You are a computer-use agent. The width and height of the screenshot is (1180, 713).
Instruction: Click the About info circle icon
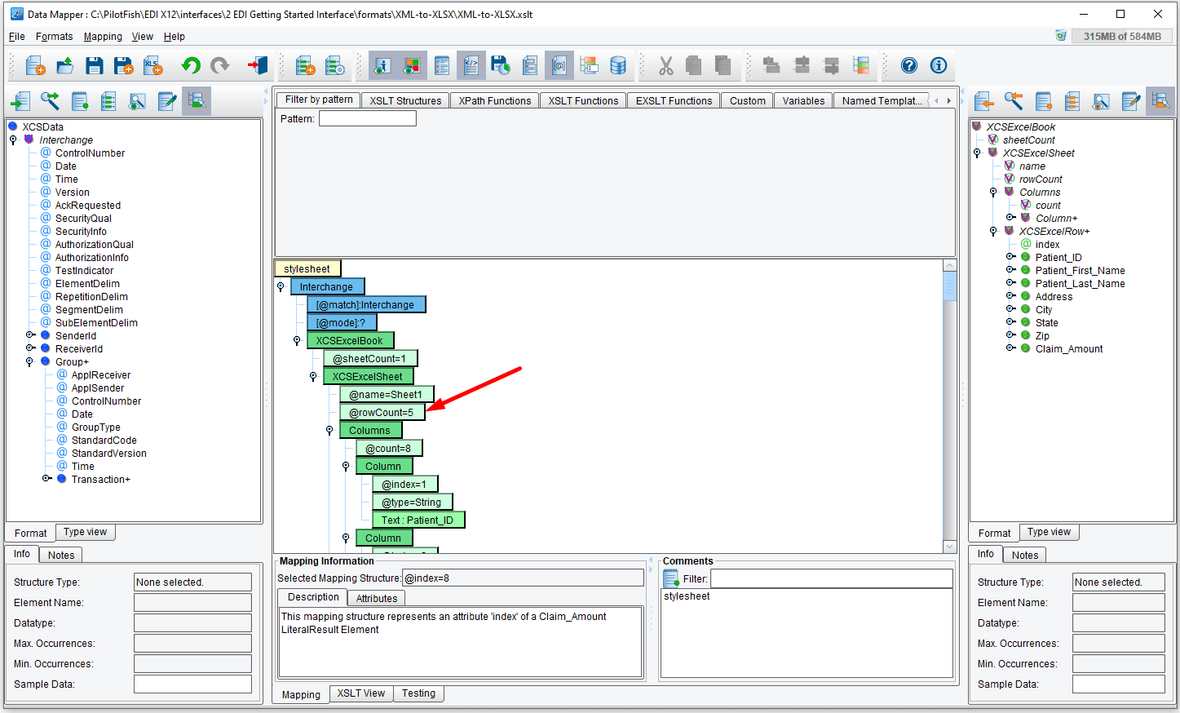coord(939,66)
